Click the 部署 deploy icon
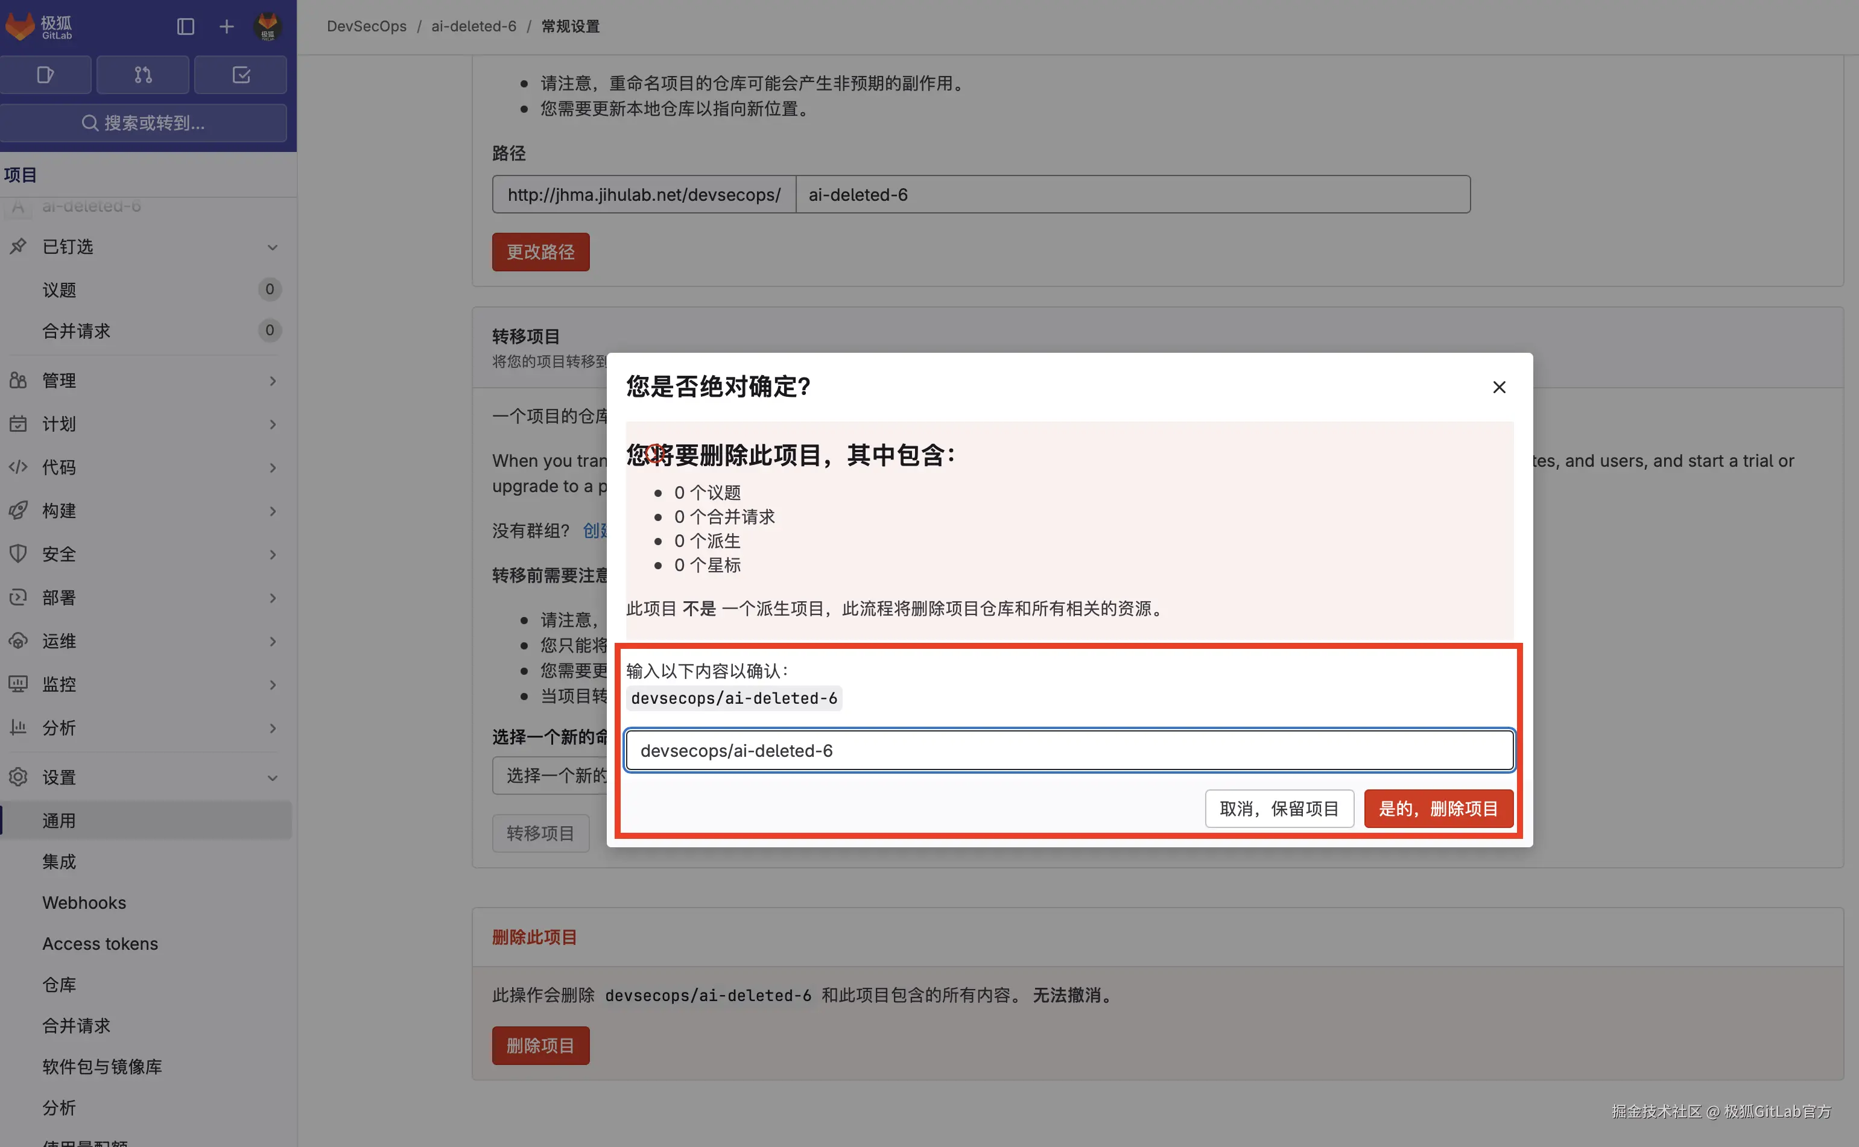 (x=18, y=597)
